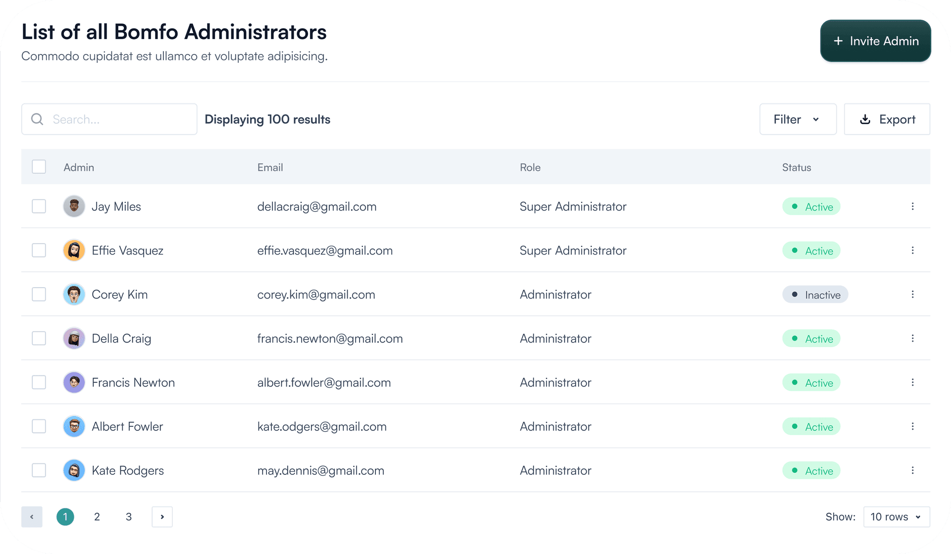
Task: Export the administrators list
Action: [x=887, y=119]
